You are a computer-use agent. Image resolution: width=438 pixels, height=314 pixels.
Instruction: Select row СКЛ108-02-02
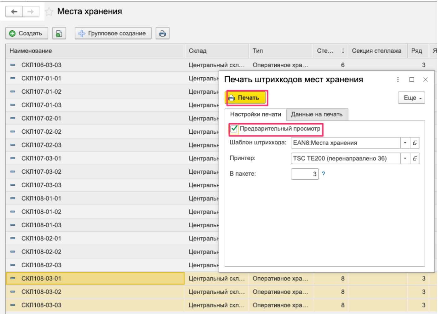click(95, 252)
